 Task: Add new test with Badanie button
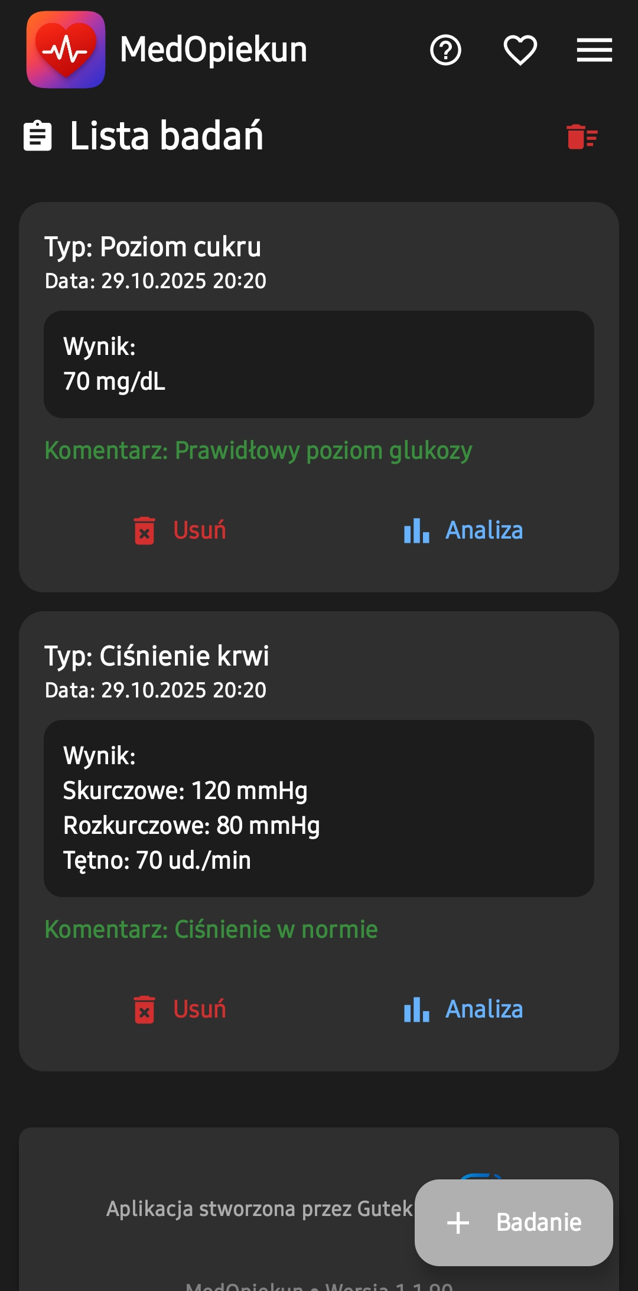pos(514,1222)
